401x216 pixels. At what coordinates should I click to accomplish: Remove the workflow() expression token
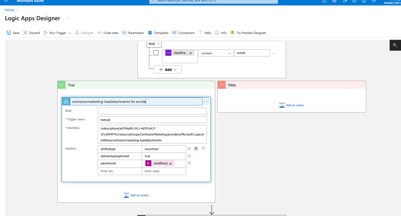(x=171, y=163)
